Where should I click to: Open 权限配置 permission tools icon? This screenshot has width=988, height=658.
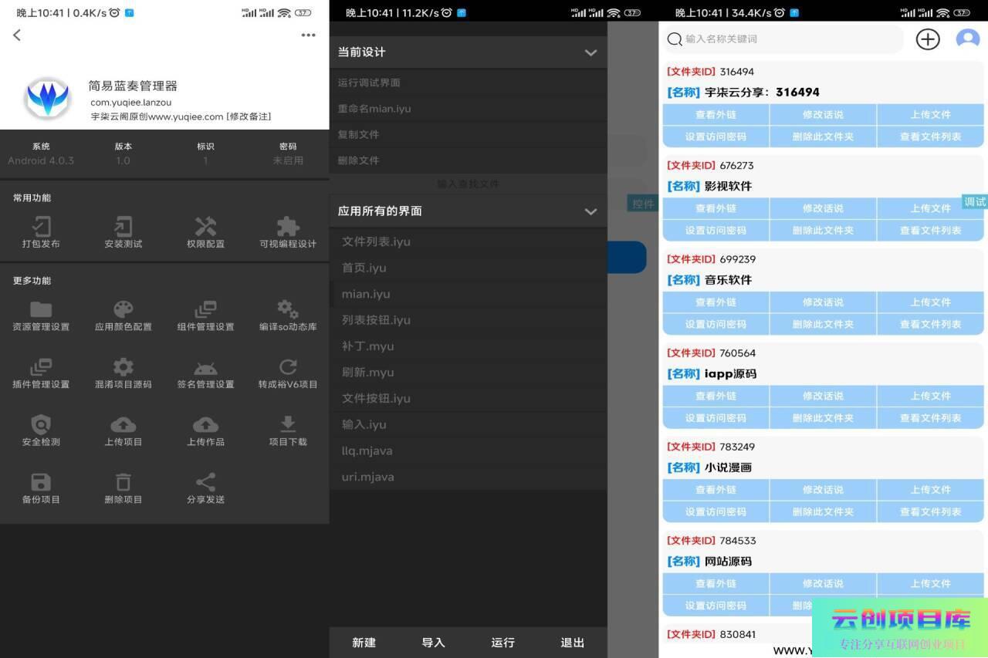point(205,227)
